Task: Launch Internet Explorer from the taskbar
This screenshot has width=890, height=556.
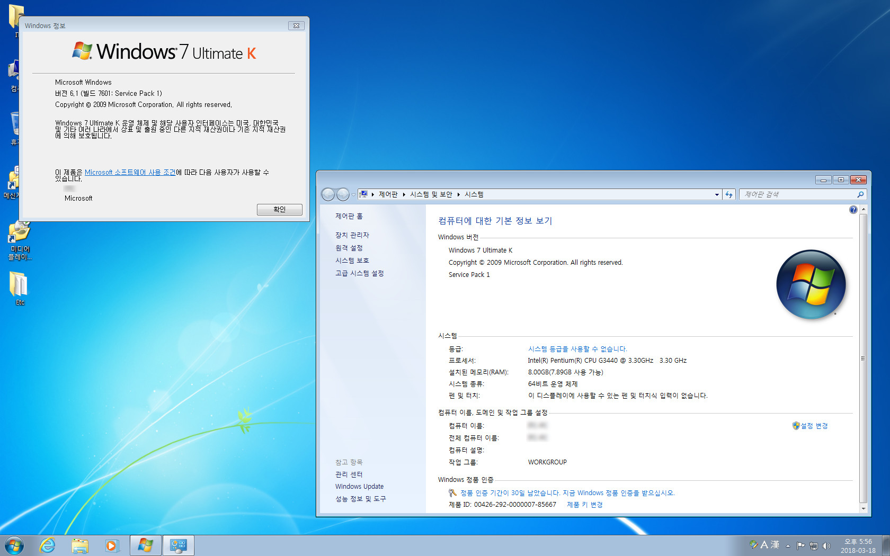Action: (x=48, y=545)
